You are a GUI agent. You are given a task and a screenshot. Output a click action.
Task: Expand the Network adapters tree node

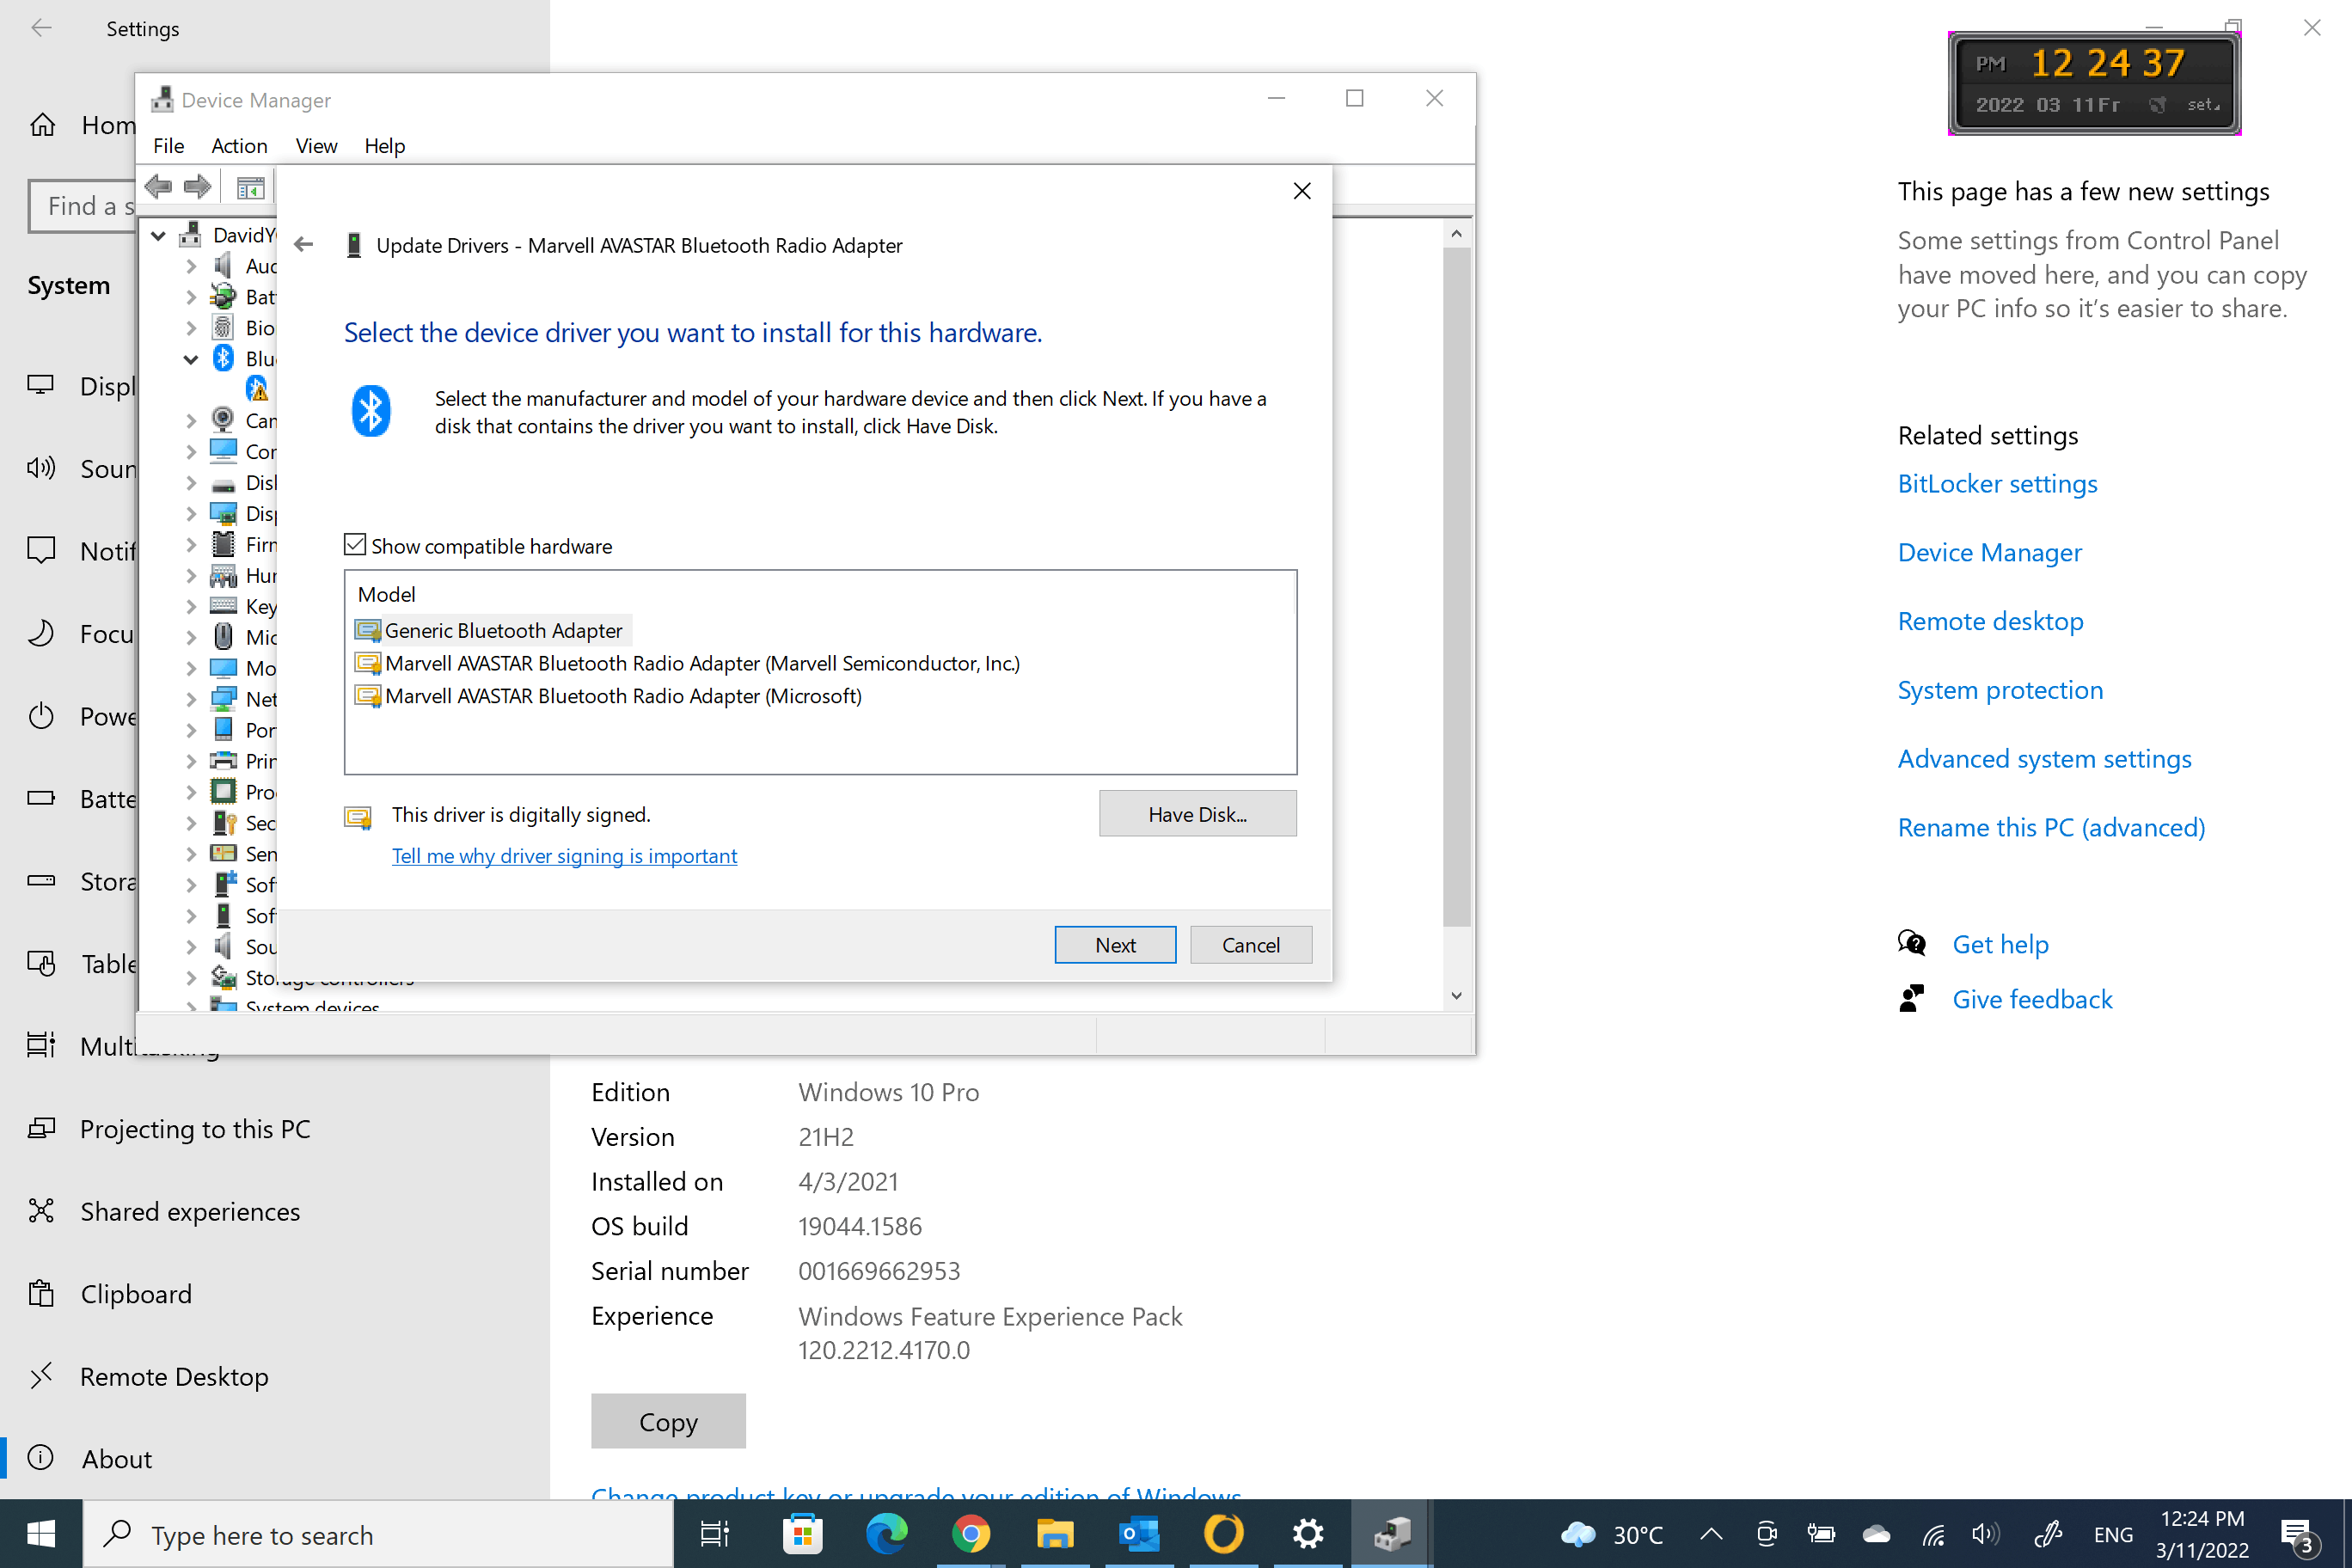point(190,699)
